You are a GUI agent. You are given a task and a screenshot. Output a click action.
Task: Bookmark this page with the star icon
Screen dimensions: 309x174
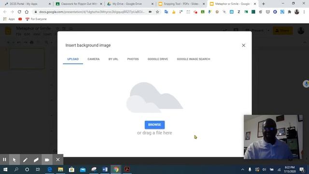[157, 12]
